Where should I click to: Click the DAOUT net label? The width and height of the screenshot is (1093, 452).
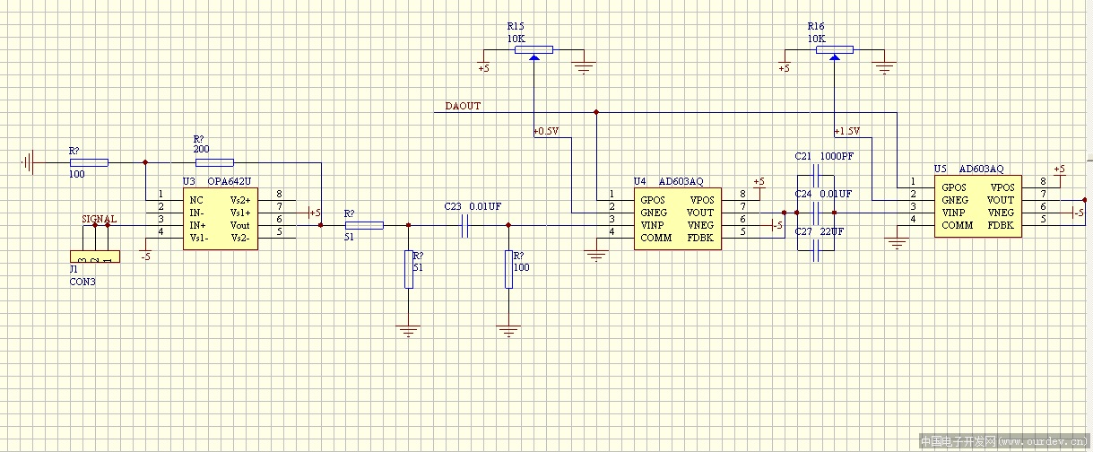click(x=463, y=106)
